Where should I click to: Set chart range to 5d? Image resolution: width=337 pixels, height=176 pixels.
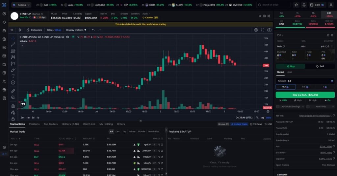point(33,118)
